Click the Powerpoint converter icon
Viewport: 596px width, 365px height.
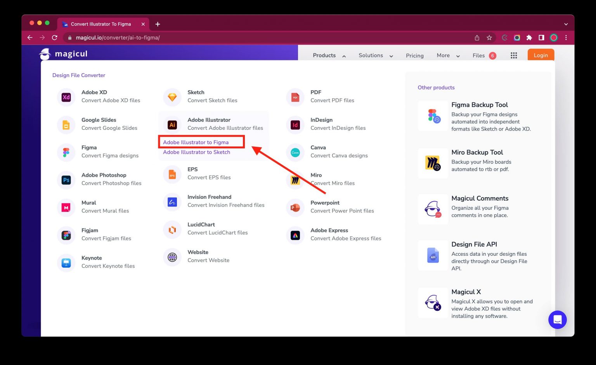295,208
